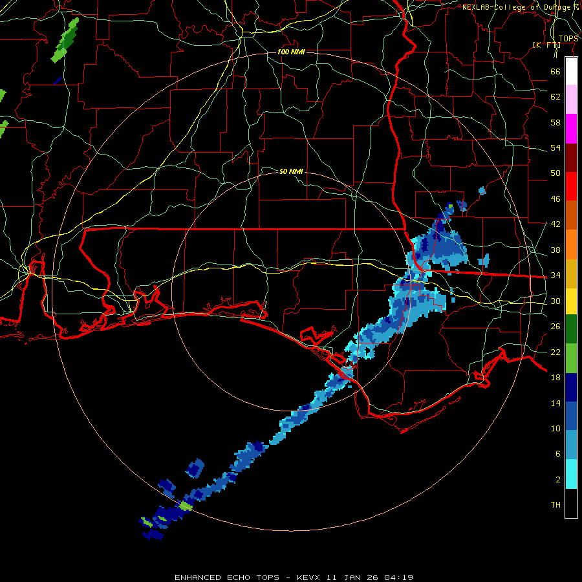582x582 pixels.
Task: Click the 54 label on the scale
Action: tap(555, 147)
